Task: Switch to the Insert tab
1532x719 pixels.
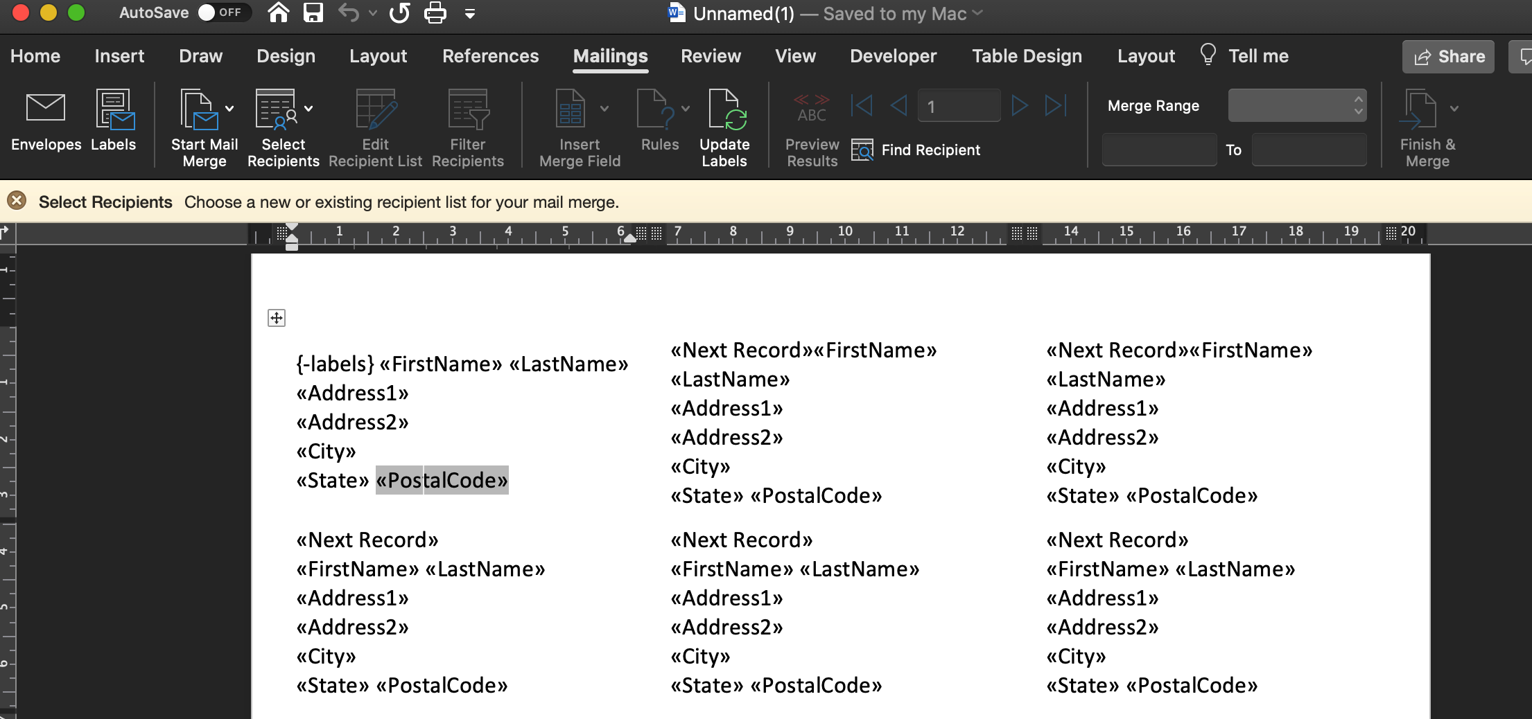Action: tap(119, 56)
